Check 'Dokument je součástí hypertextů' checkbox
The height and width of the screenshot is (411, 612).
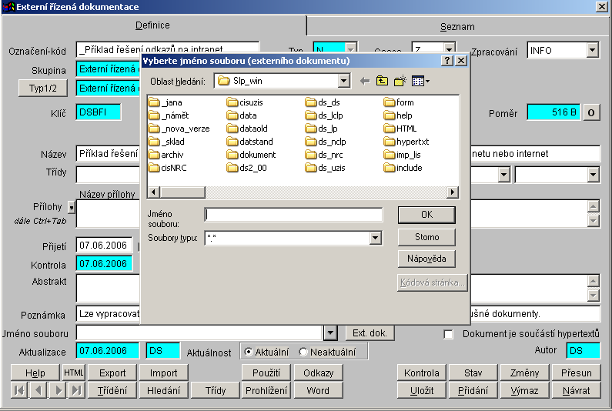pos(449,334)
